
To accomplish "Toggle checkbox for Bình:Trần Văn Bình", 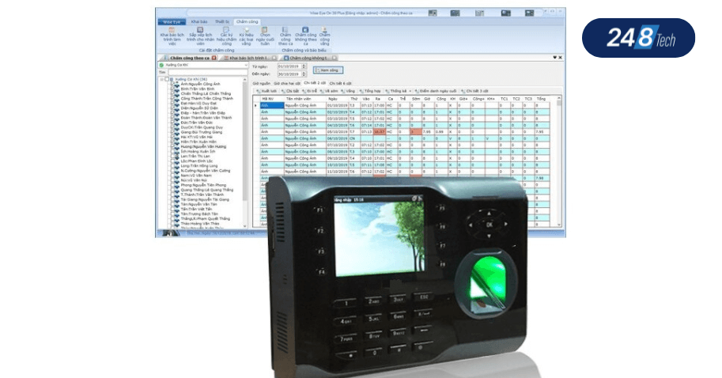I will pos(174,89).
